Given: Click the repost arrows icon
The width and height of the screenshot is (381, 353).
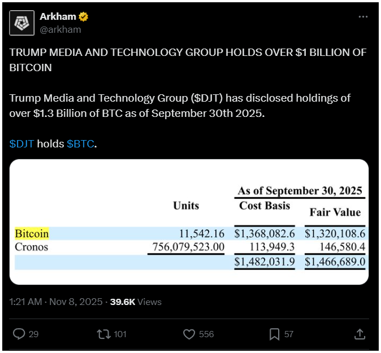Looking at the screenshot, I should (103, 334).
